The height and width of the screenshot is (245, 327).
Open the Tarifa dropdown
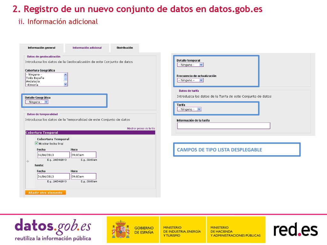click(x=189, y=109)
